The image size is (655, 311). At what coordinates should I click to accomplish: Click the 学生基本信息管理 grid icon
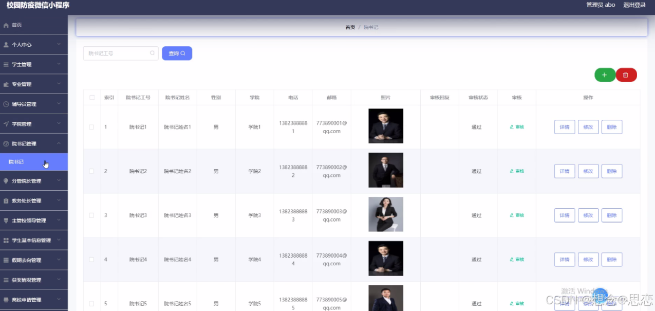(x=6, y=240)
